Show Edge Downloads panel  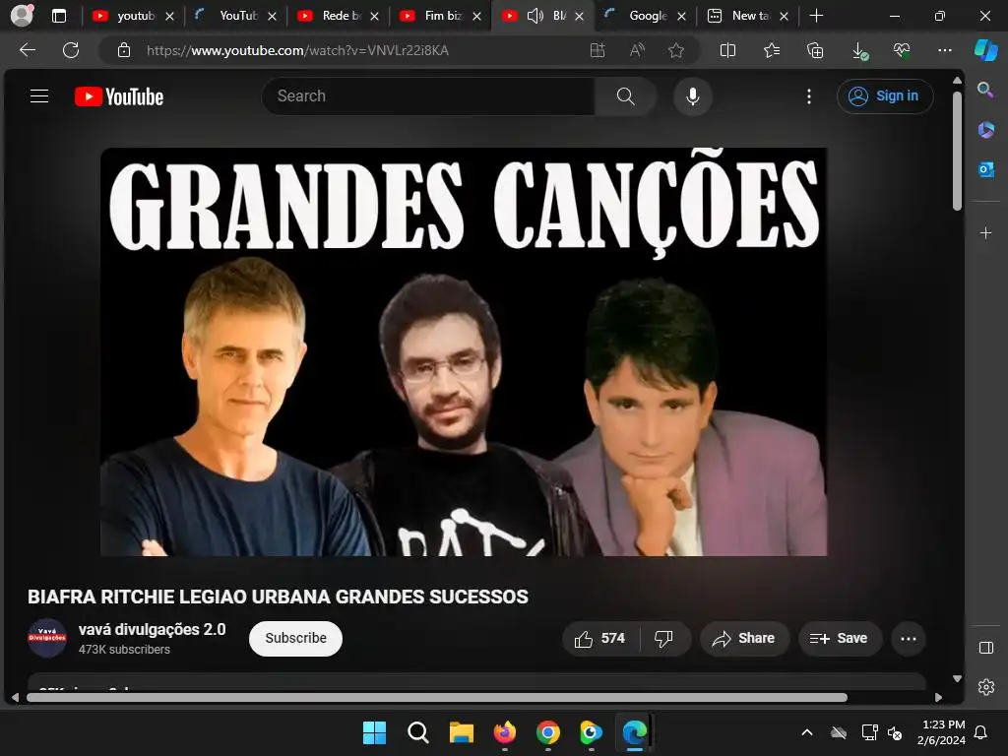(x=858, y=50)
